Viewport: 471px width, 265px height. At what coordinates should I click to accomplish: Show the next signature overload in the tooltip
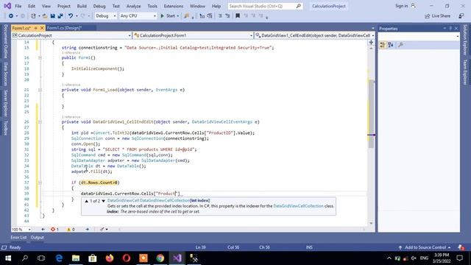(x=103, y=201)
